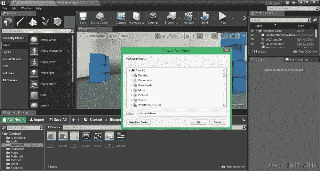Select Landscape mode mountain icon

pyautogui.click(x=33, y=22)
